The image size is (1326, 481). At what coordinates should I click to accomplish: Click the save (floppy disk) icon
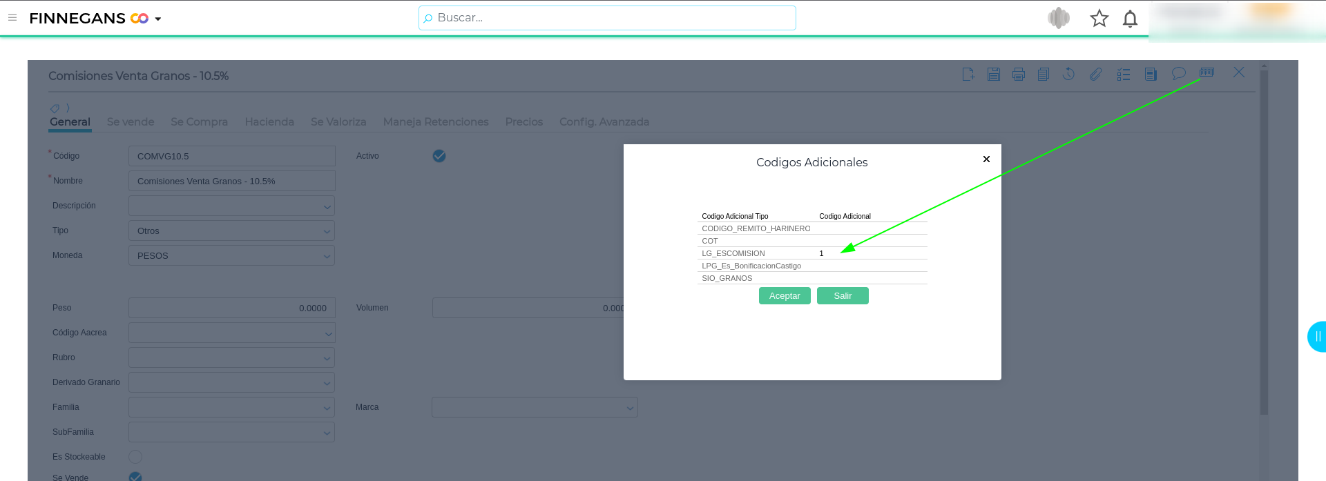point(993,74)
